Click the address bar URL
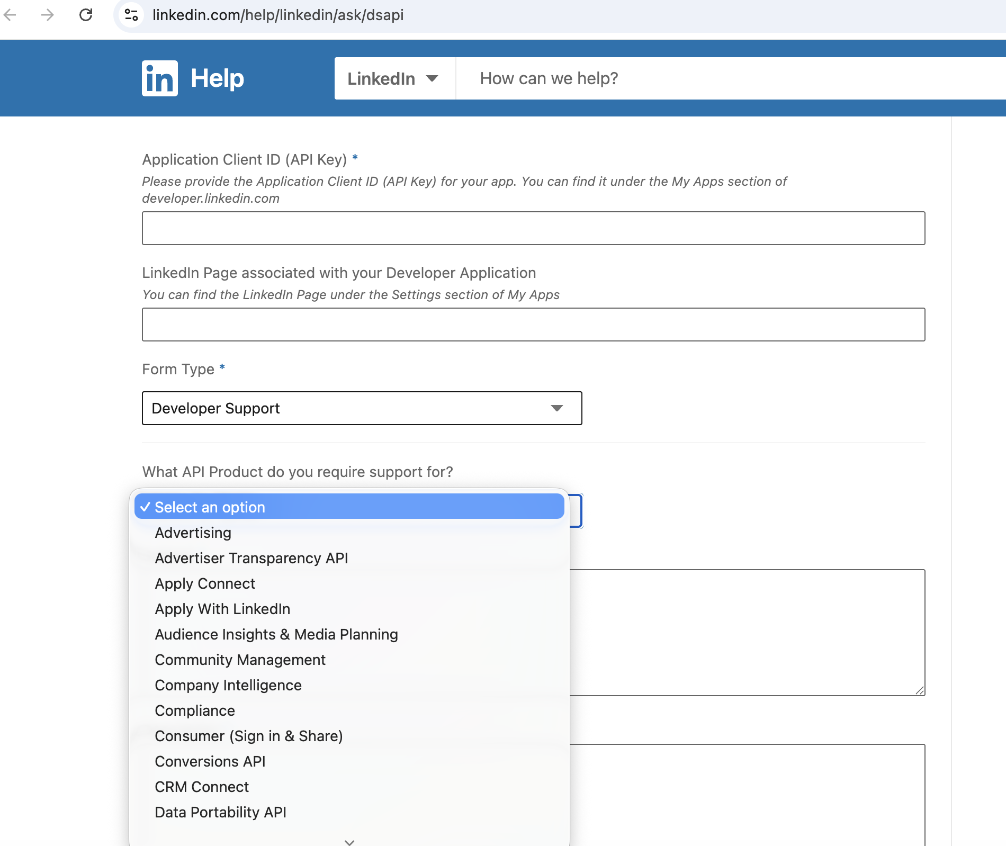1006x846 pixels. [278, 15]
